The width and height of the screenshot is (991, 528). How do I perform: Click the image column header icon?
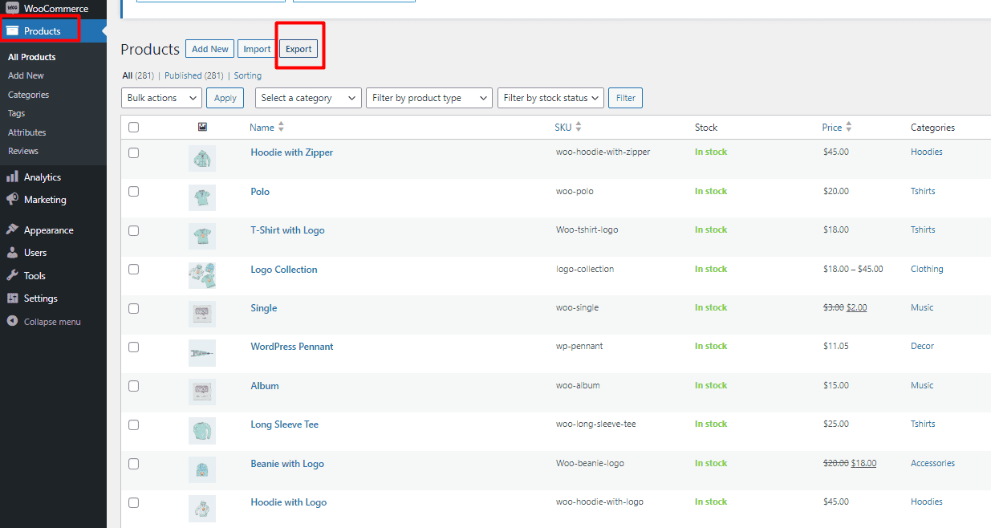click(202, 127)
